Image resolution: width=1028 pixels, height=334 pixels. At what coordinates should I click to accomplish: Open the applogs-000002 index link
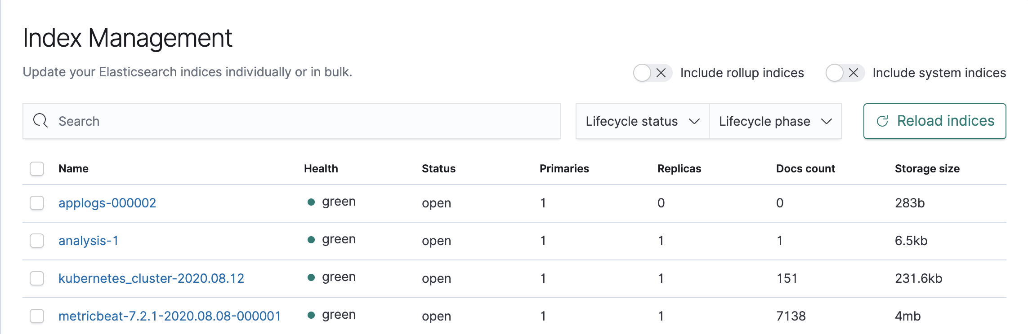point(107,203)
